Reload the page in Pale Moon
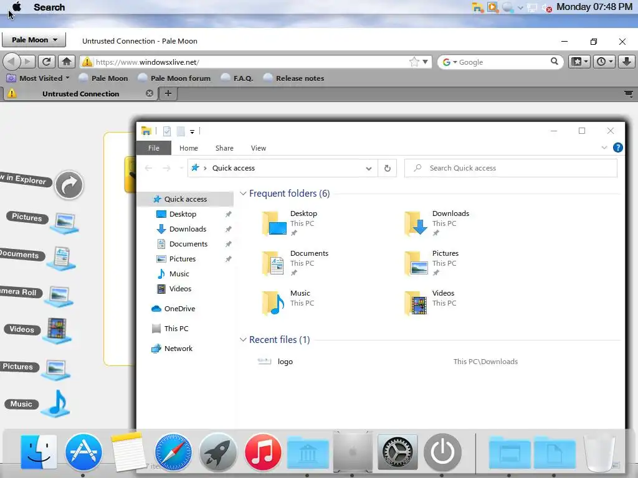This screenshot has width=638, height=478. pyautogui.click(x=46, y=62)
